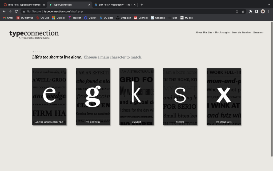Screen dimensions: 273x171
Task: Open the Gmail bookmark
Action: coord(8,18)
